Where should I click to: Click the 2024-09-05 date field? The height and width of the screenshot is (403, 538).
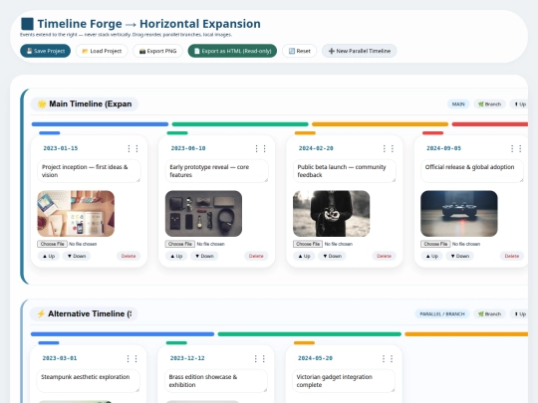pyautogui.click(x=443, y=148)
